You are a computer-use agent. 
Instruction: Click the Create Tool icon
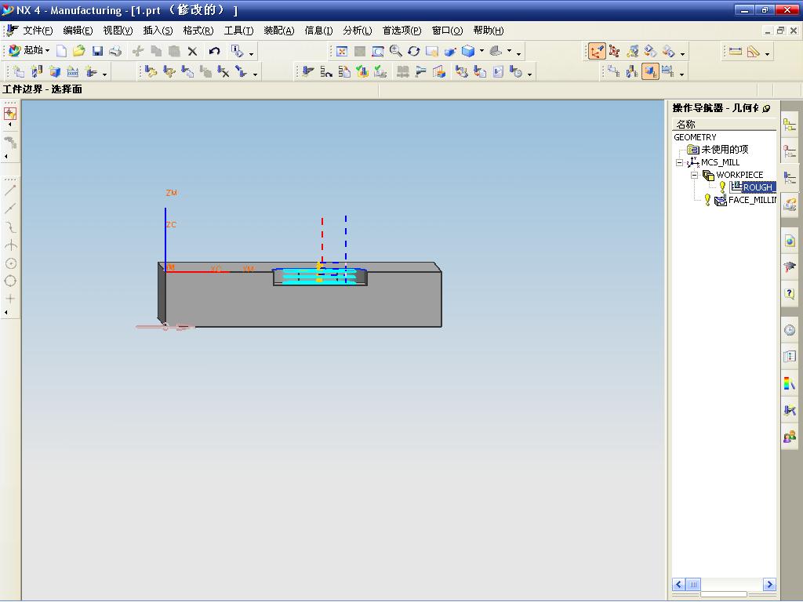click(x=37, y=72)
